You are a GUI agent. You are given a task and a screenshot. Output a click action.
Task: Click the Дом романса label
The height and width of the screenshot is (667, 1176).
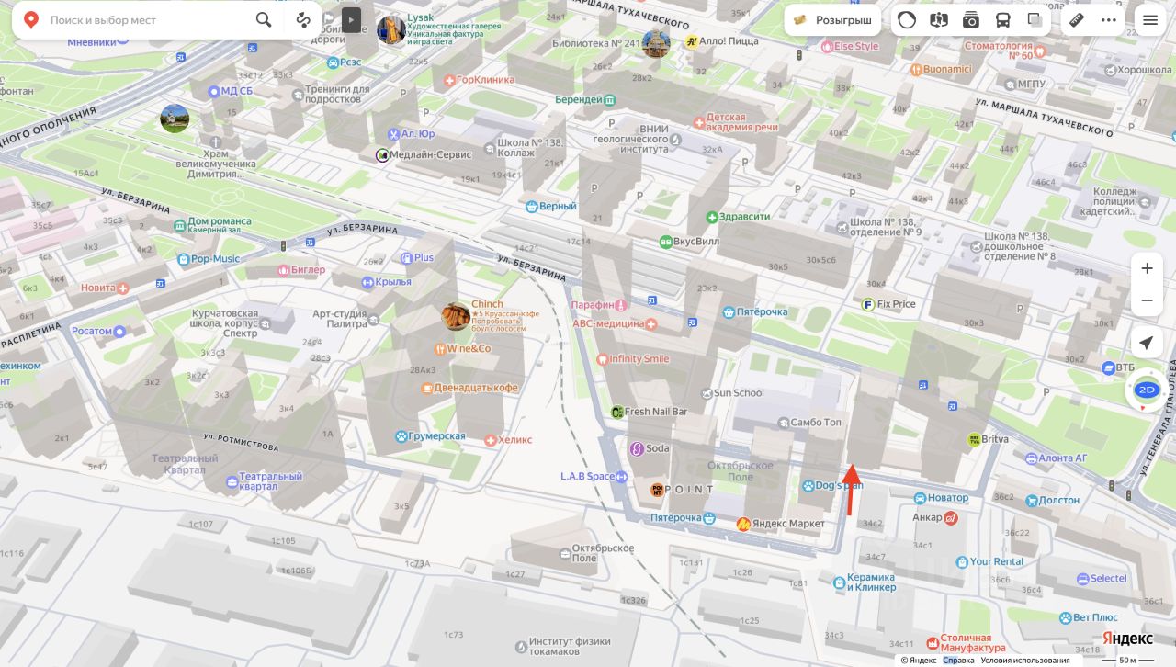(220, 221)
